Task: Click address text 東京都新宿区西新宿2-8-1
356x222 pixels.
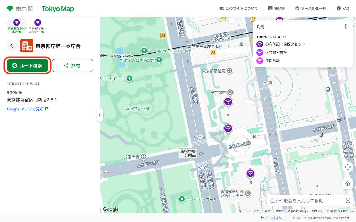Action: point(32,100)
